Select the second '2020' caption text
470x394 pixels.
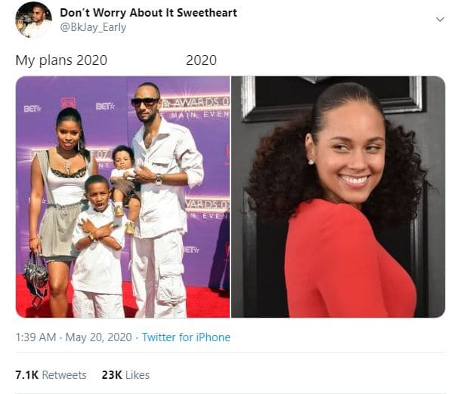click(x=201, y=60)
